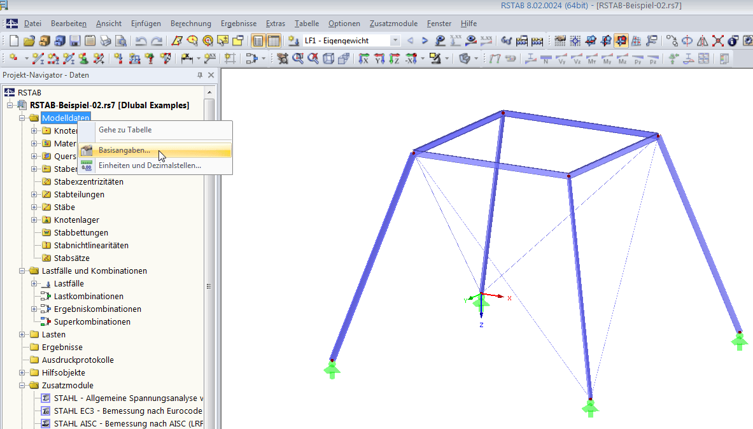Create a new model with the blank-page icon
Viewport: 753px width, 429px height.
[14, 41]
